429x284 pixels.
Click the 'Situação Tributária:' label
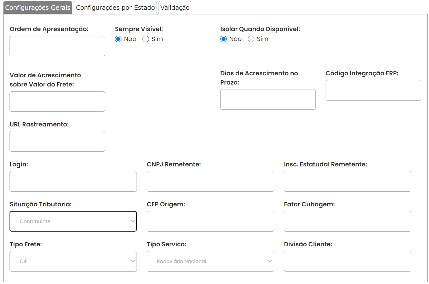[x=41, y=204]
